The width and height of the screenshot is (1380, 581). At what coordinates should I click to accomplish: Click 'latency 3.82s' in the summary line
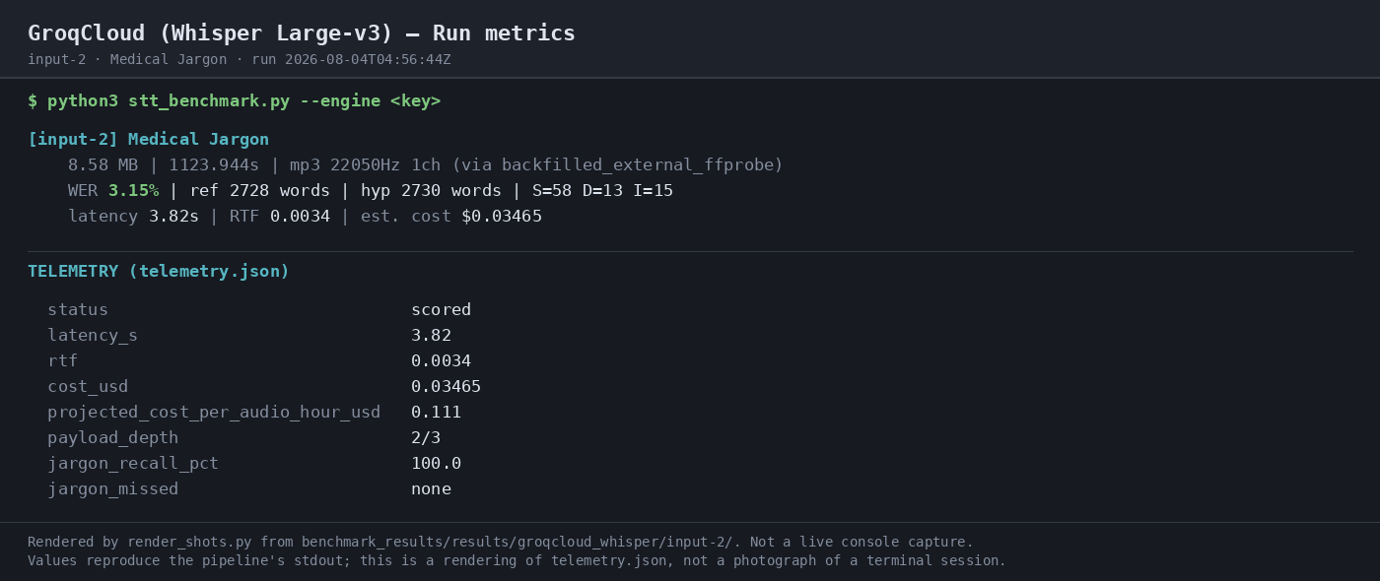(x=133, y=217)
